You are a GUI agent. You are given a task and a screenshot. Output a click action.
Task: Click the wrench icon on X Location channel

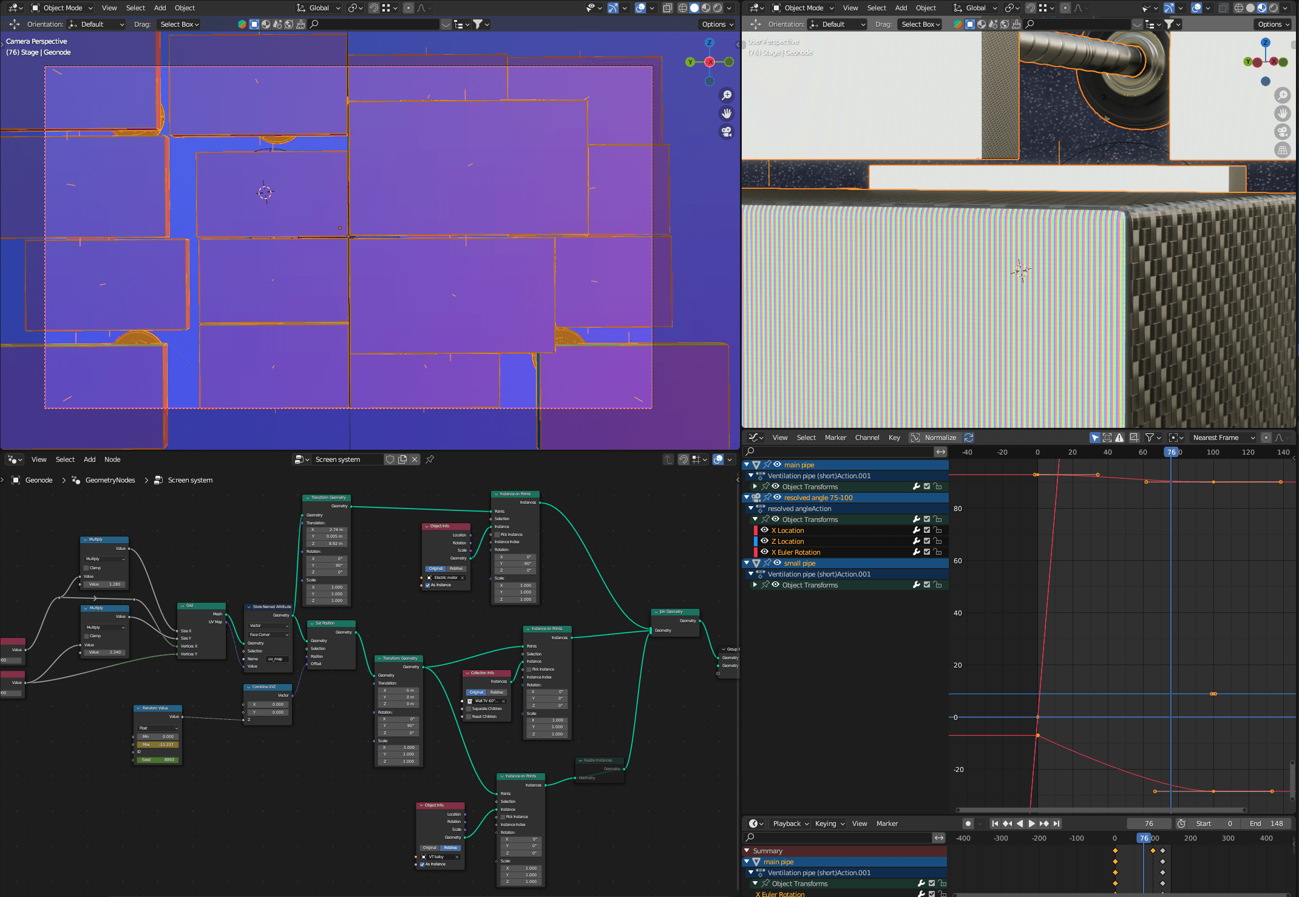pos(917,530)
